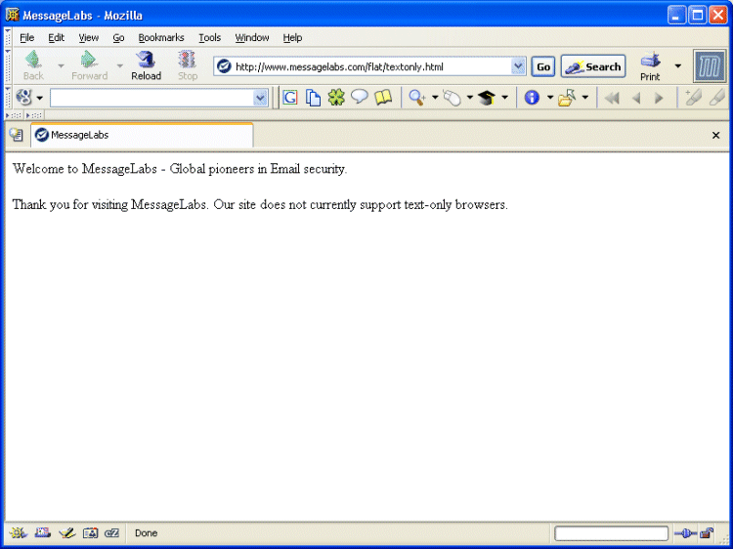Open the Help menu

tap(292, 38)
